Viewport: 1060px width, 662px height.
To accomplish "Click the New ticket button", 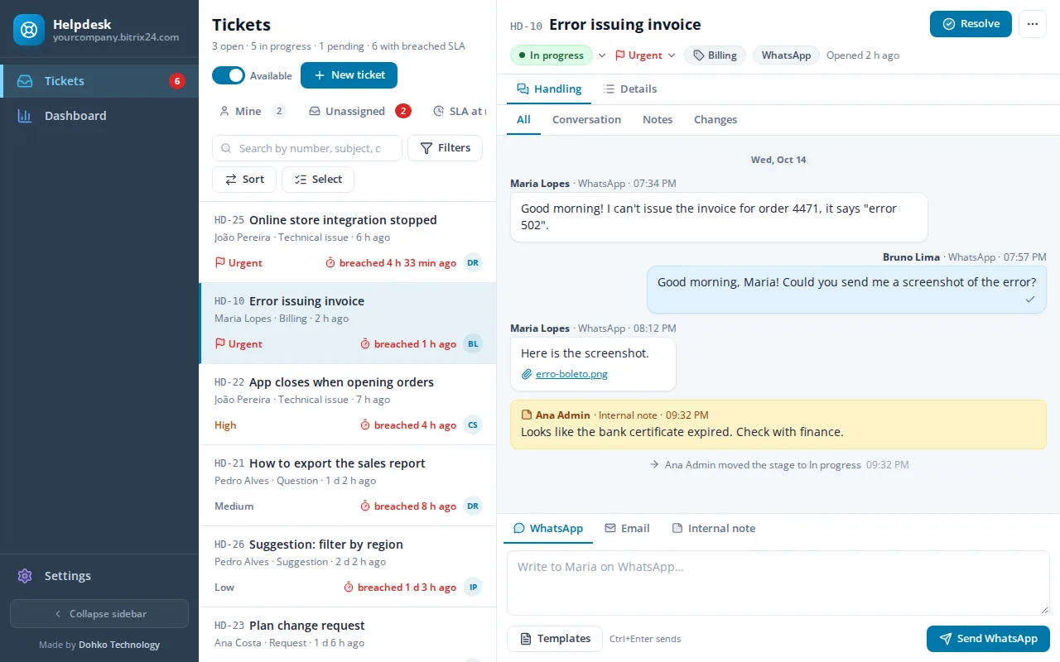I will [349, 74].
